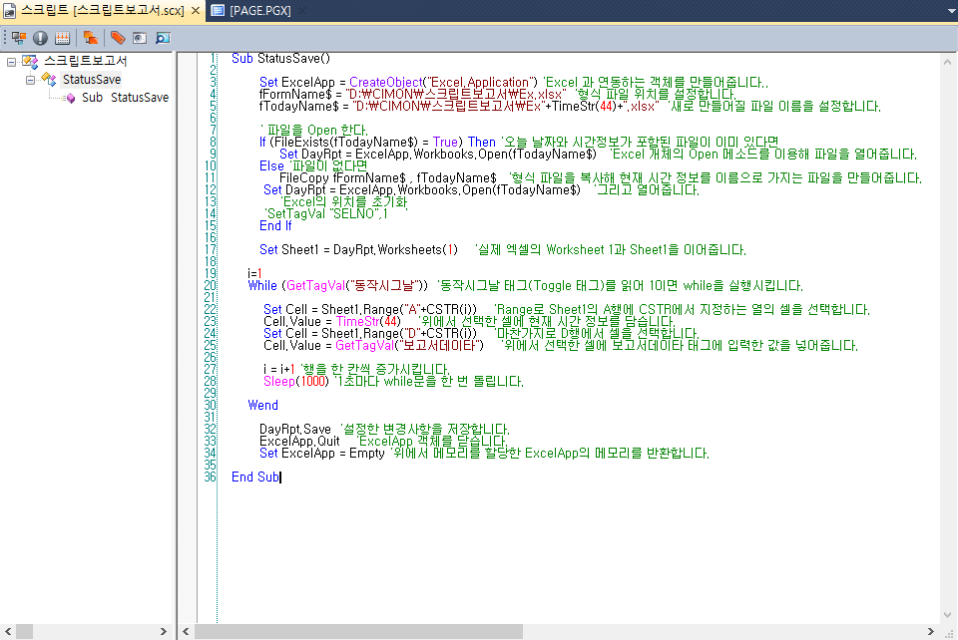958x640 pixels.
Task: Click the code editor horizontal scroll left arrow
Action: [x=186, y=631]
